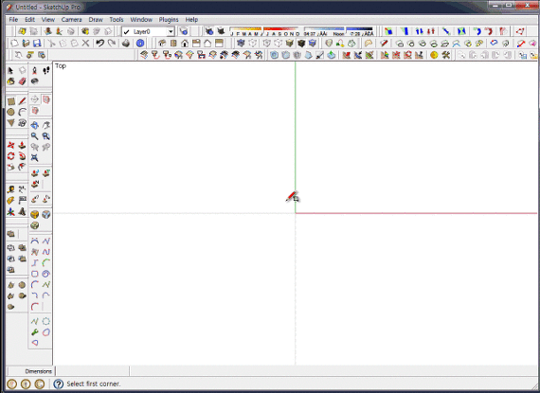Pick the Zoom magnifier tool
The image size is (540, 393).
coord(34,136)
